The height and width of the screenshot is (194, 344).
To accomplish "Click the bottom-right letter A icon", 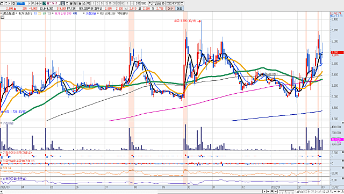I will pos(342,192).
